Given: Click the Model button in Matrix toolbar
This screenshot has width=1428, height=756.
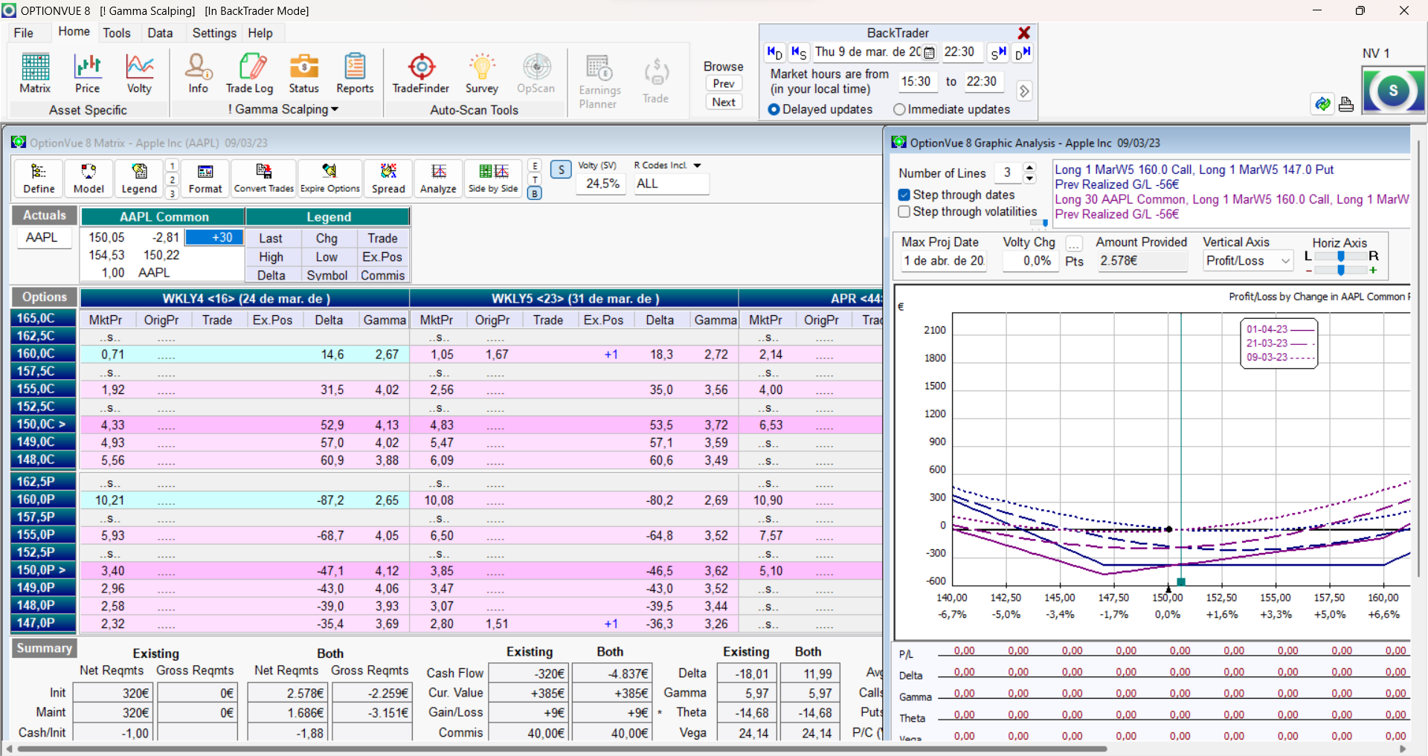Looking at the screenshot, I should [89, 179].
